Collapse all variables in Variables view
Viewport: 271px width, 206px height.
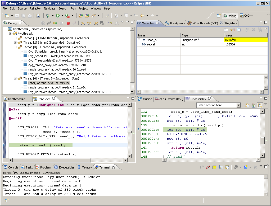239,30
